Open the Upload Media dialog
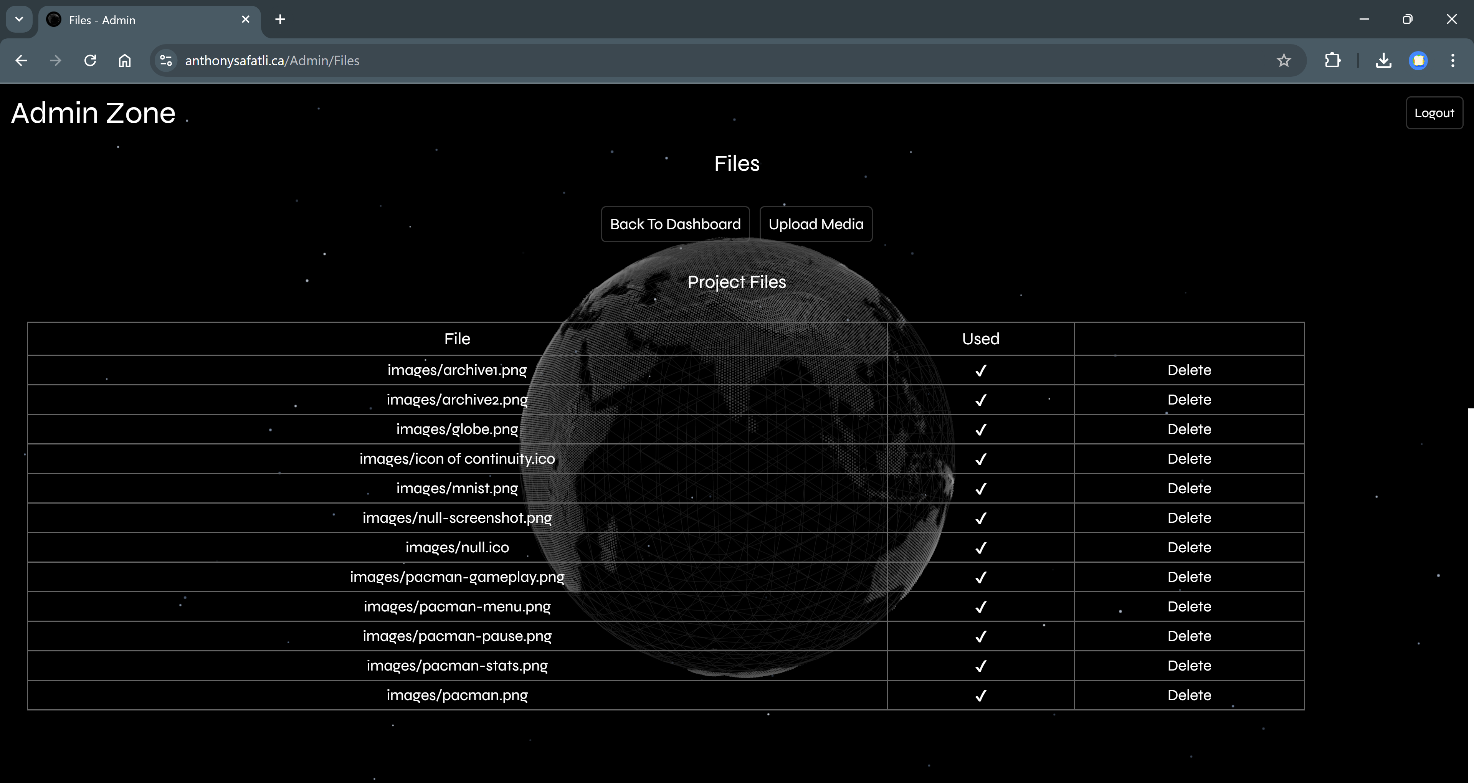Image resolution: width=1474 pixels, height=783 pixels. click(x=816, y=224)
